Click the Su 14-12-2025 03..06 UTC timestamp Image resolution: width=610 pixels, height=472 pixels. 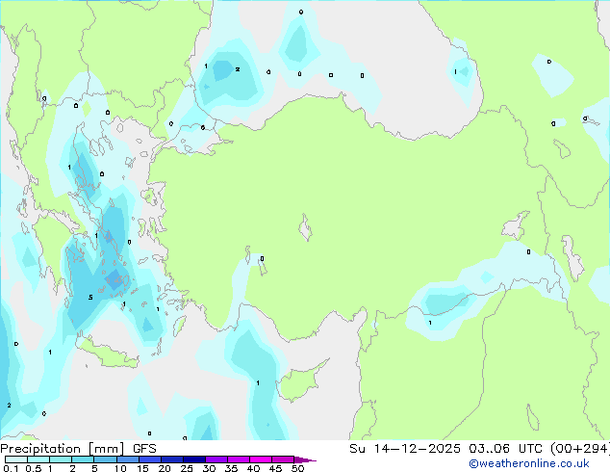tap(445, 448)
